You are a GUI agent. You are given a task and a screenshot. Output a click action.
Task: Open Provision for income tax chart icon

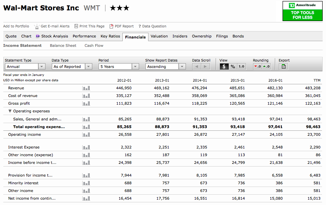86,176
